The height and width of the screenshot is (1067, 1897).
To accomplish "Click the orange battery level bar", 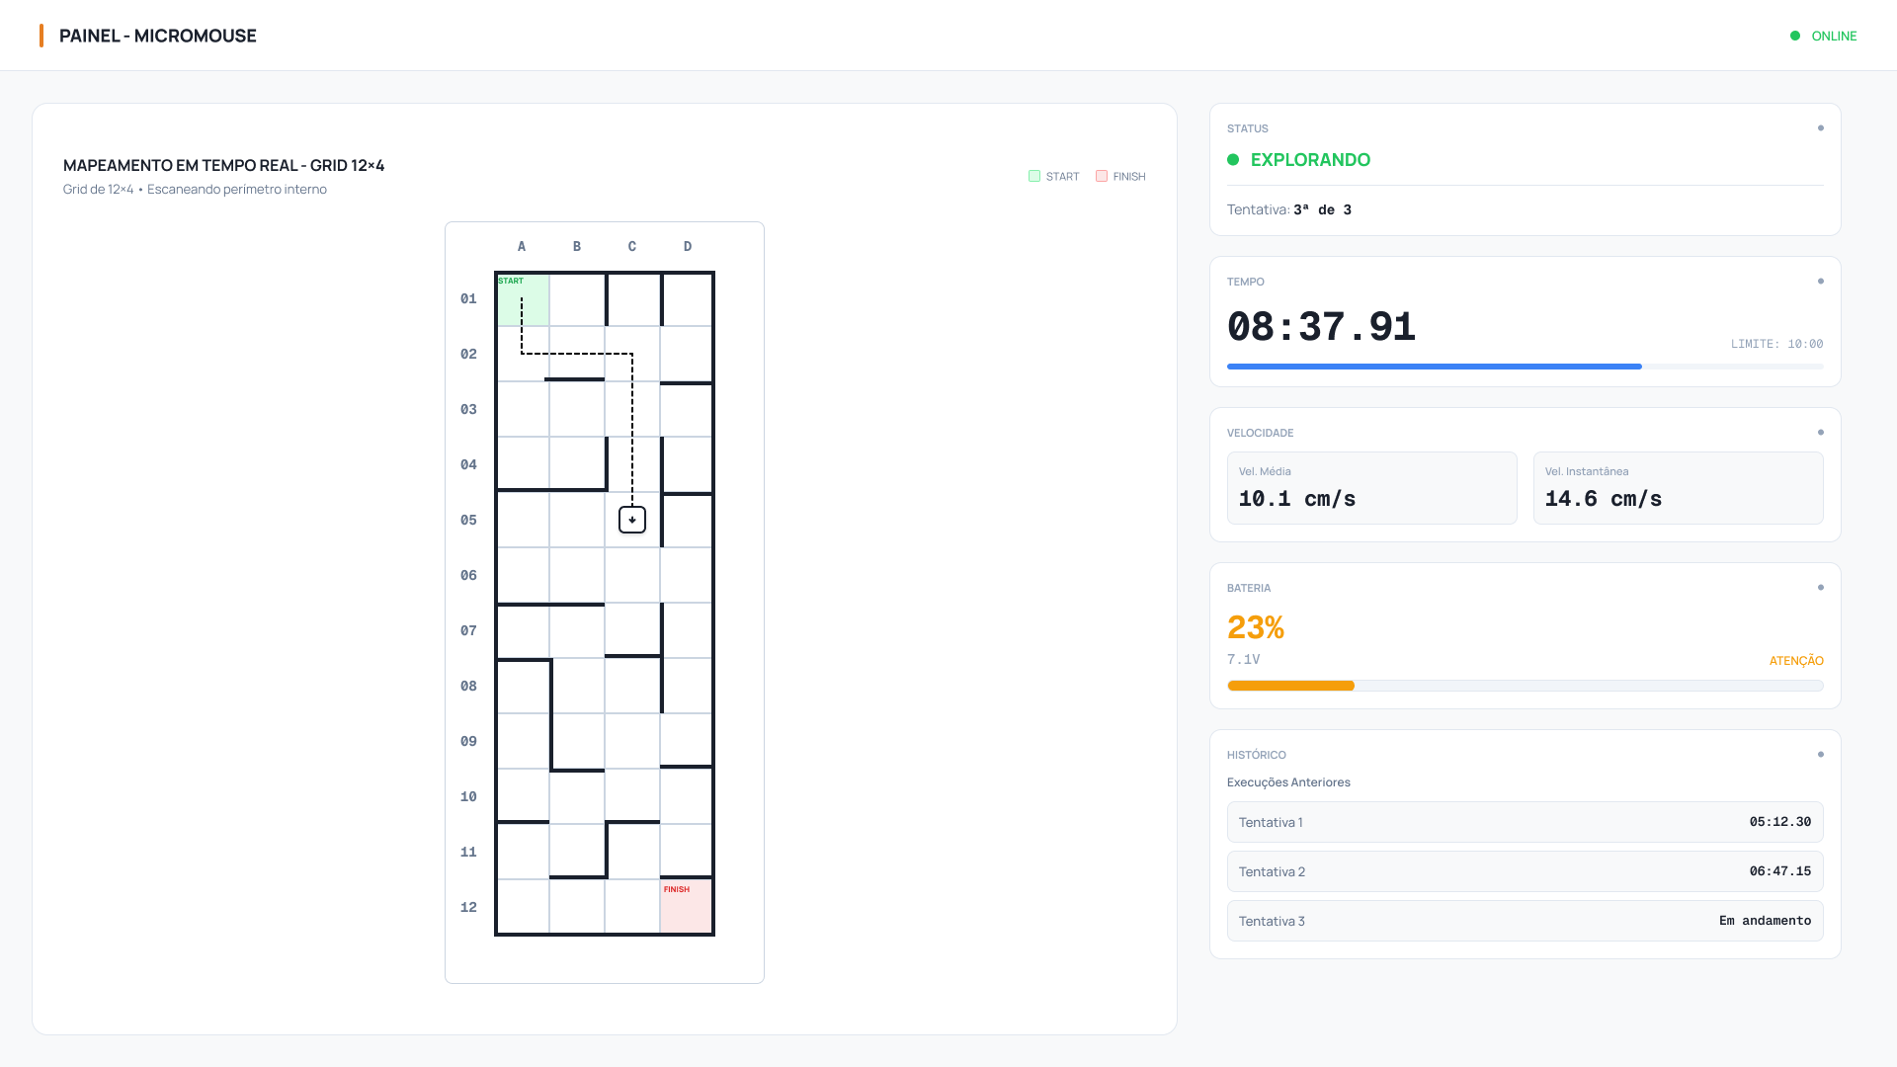I will click(1290, 686).
